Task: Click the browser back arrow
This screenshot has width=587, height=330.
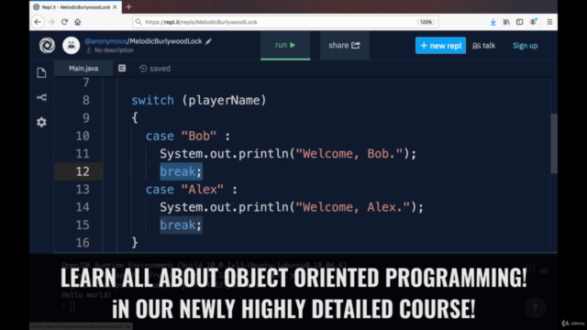Action: (x=38, y=22)
